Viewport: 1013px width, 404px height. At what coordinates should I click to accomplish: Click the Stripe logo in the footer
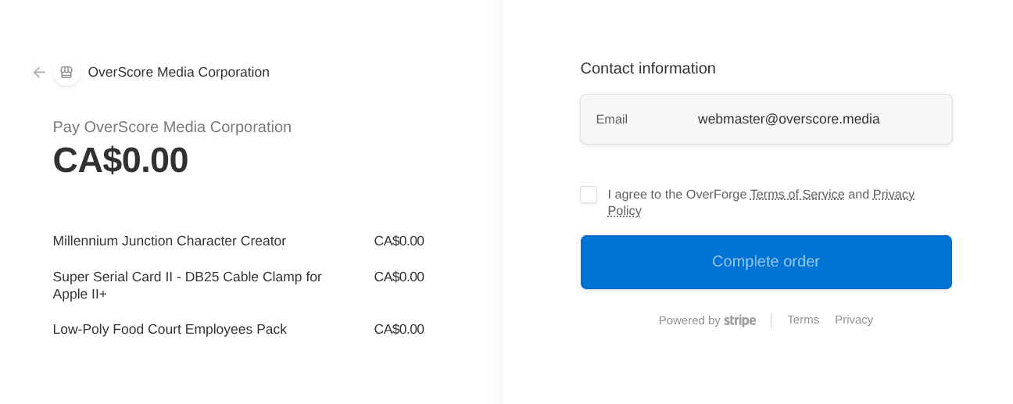739,320
